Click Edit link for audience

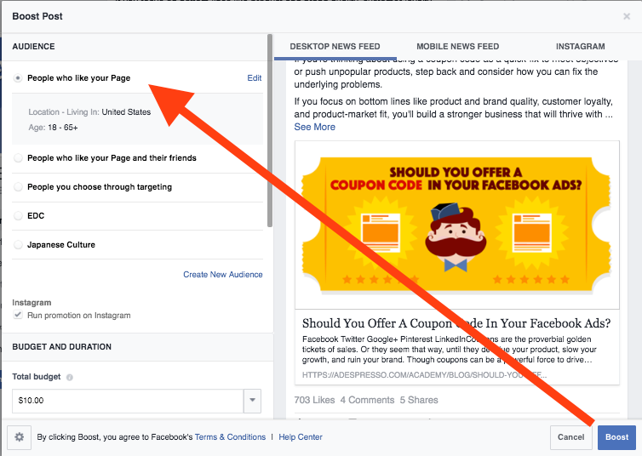coord(255,77)
